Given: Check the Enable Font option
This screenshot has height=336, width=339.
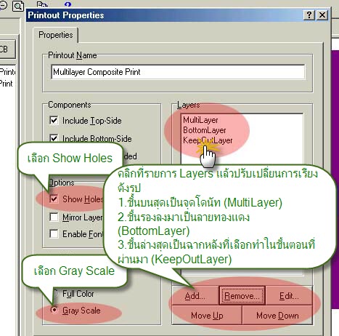Looking at the screenshot, I should (x=54, y=234).
